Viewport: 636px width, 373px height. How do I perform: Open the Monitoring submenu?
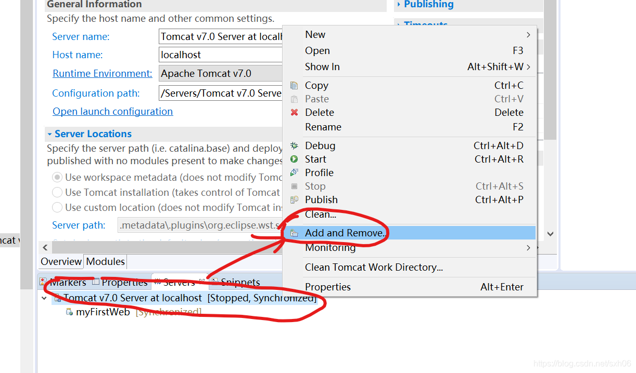411,247
